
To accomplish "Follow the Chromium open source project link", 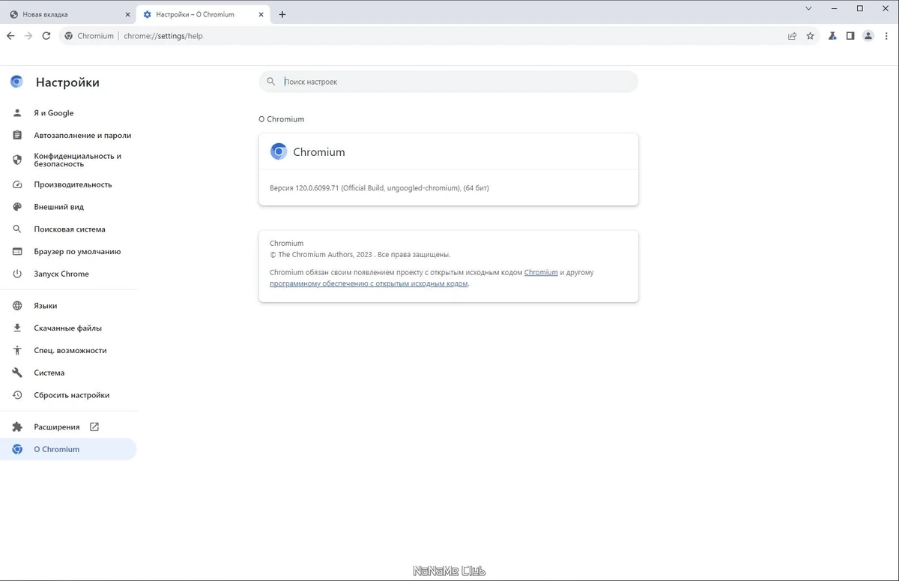I will click(x=541, y=273).
